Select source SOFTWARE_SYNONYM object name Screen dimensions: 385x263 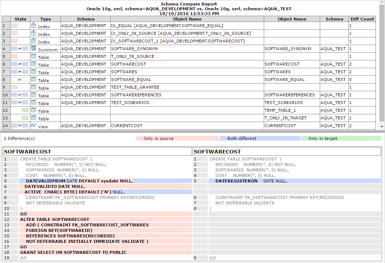[x=187, y=49]
